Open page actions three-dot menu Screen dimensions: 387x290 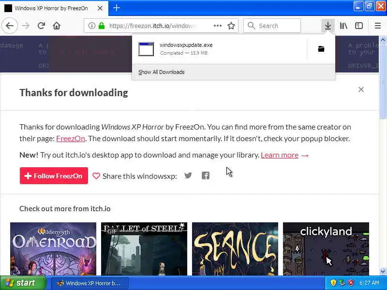(x=217, y=26)
